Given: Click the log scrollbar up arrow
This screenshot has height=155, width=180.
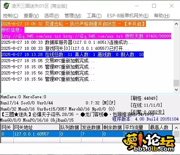Looking at the screenshot, I should [x=176, y=24].
